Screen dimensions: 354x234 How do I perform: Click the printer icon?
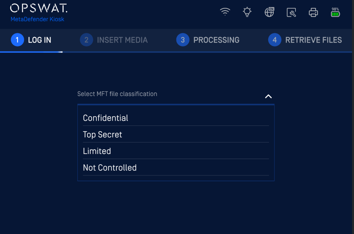(x=313, y=12)
